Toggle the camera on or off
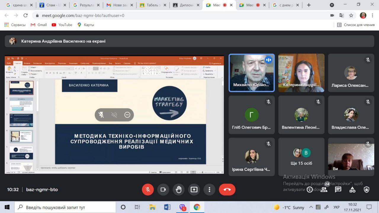Viewport: 379px width, 213px height. pyautogui.click(x=163, y=190)
